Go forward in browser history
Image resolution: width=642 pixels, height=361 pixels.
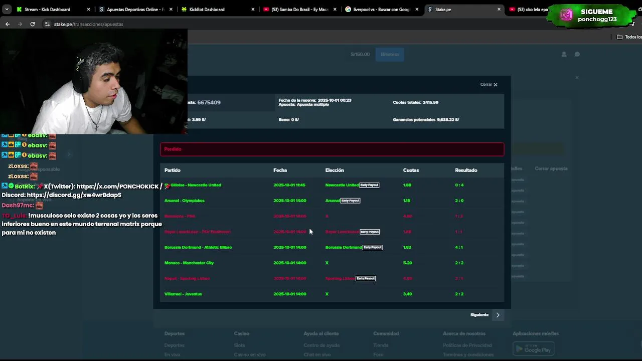pos(20,24)
